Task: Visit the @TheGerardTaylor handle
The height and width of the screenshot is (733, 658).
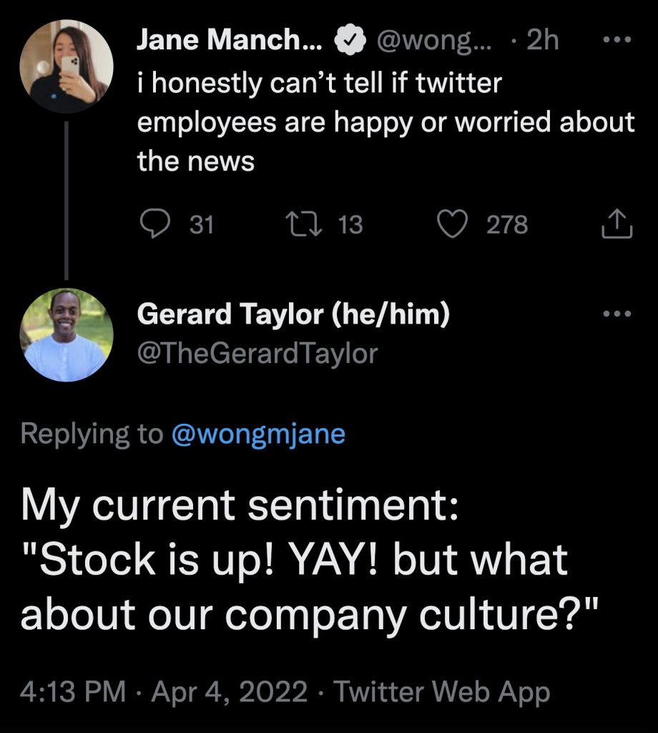Action: point(257,353)
